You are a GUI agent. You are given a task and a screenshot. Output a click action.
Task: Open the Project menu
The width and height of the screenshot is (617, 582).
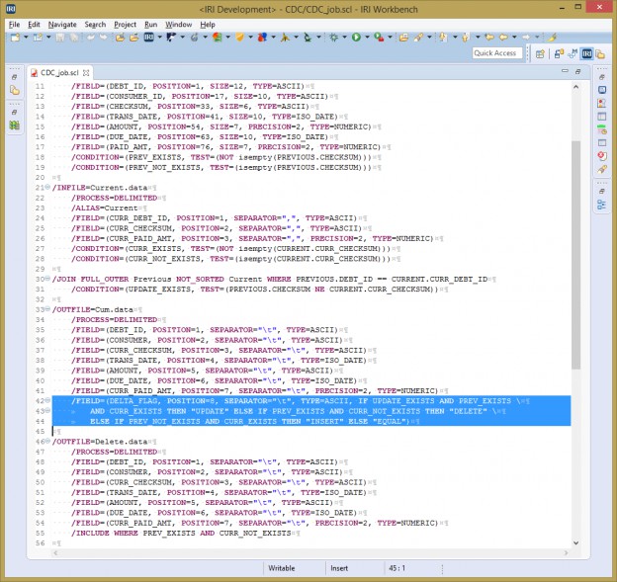tap(126, 25)
